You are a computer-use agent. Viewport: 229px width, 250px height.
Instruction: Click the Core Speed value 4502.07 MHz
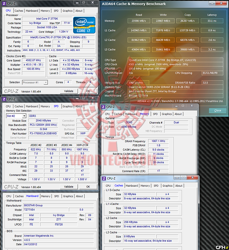33,60
